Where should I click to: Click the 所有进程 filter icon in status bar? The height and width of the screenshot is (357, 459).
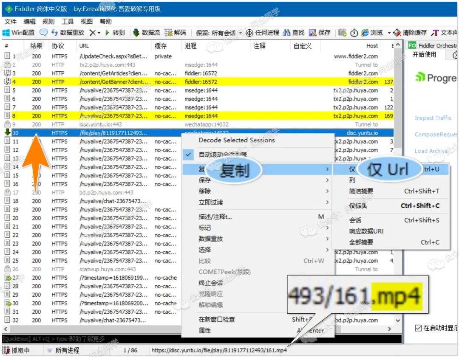(49, 350)
